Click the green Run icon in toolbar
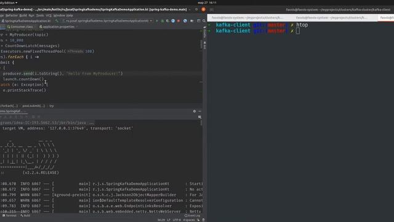 point(157,21)
